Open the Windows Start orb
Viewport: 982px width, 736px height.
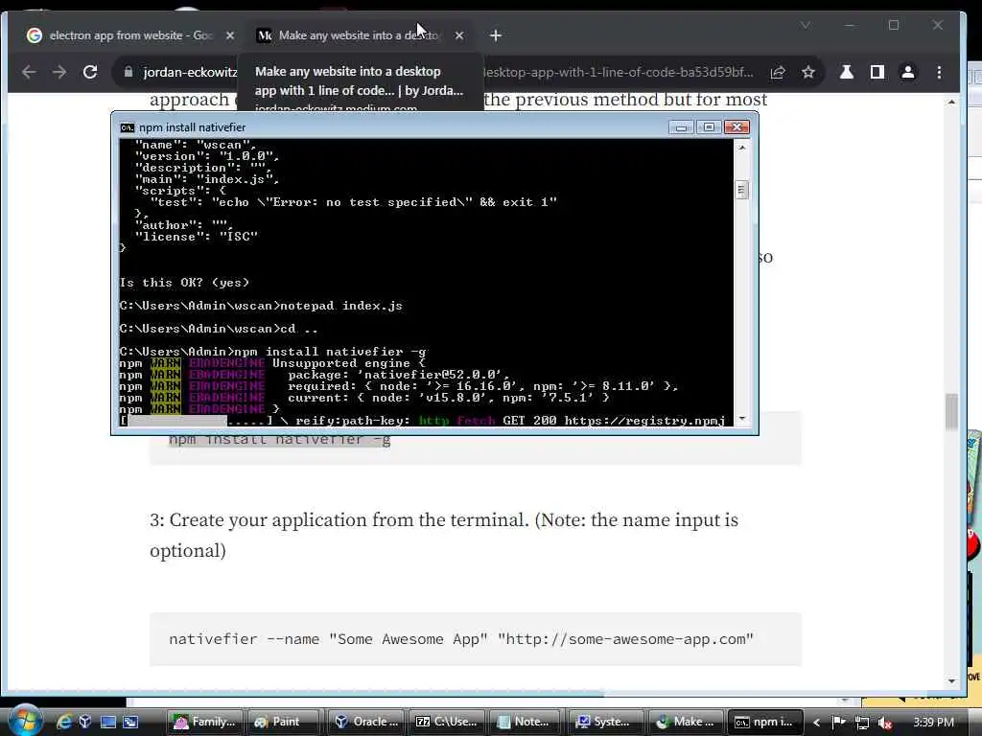click(x=25, y=721)
